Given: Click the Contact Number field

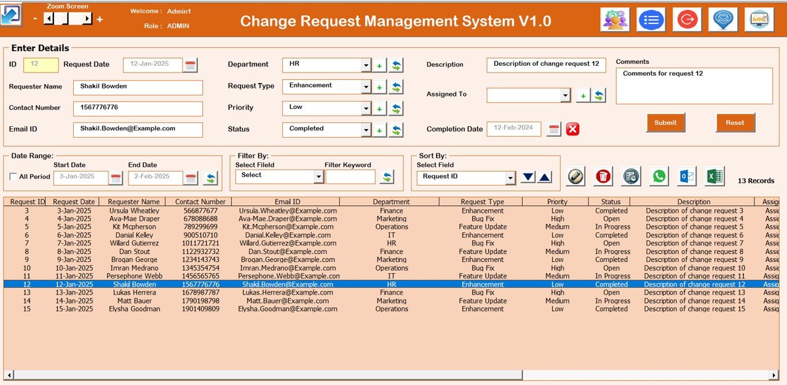Looking at the screenshot, I should pos(138,109).
